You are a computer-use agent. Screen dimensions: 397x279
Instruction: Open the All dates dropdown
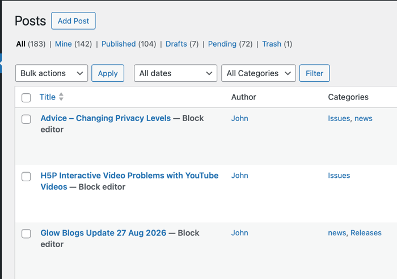[175, 73]
